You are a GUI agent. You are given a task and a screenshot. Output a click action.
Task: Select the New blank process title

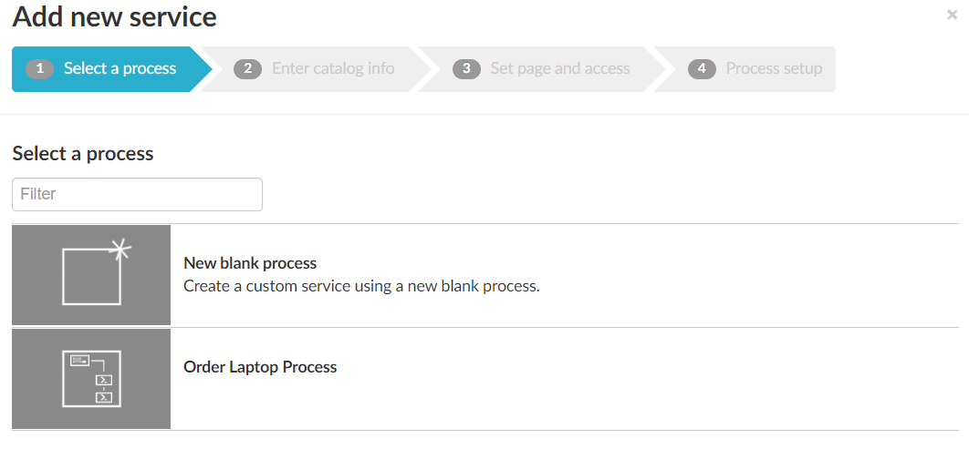click(x=250, y=263)
